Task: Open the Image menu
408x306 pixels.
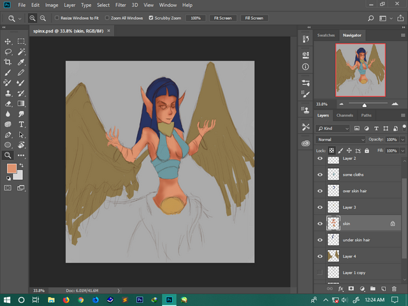Action: [52, 5]
